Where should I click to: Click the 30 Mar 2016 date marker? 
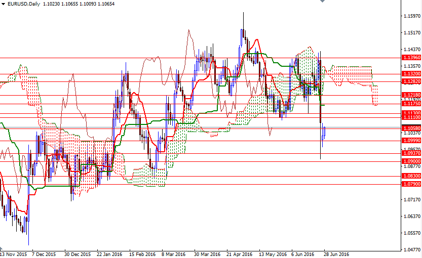coord(207,254)
